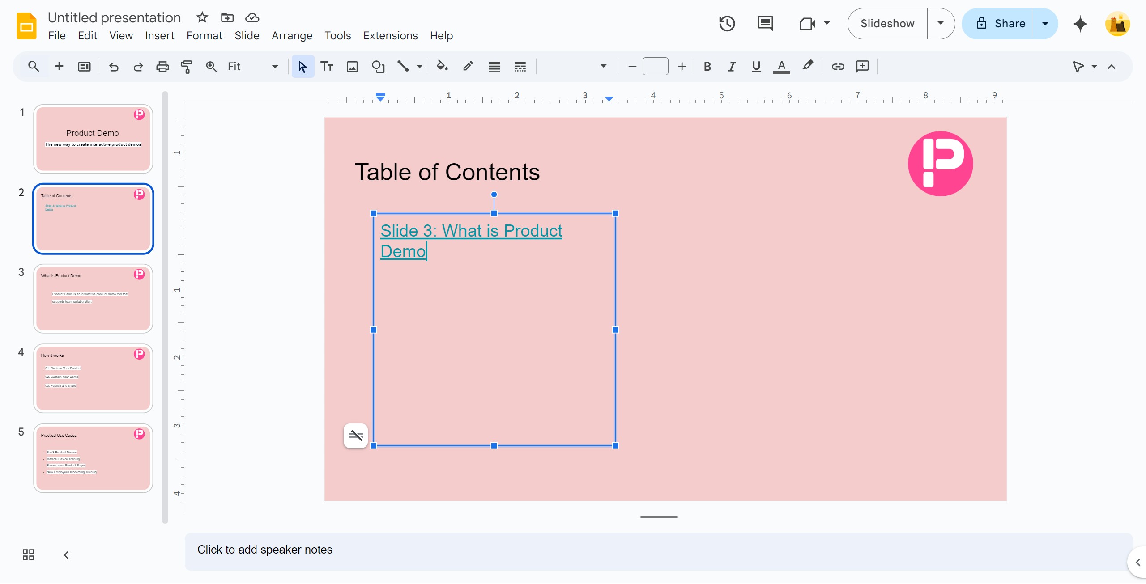Open border dash style options
Image resolution: width=1146 pixels, height=584 pixels.
(520, 67)
